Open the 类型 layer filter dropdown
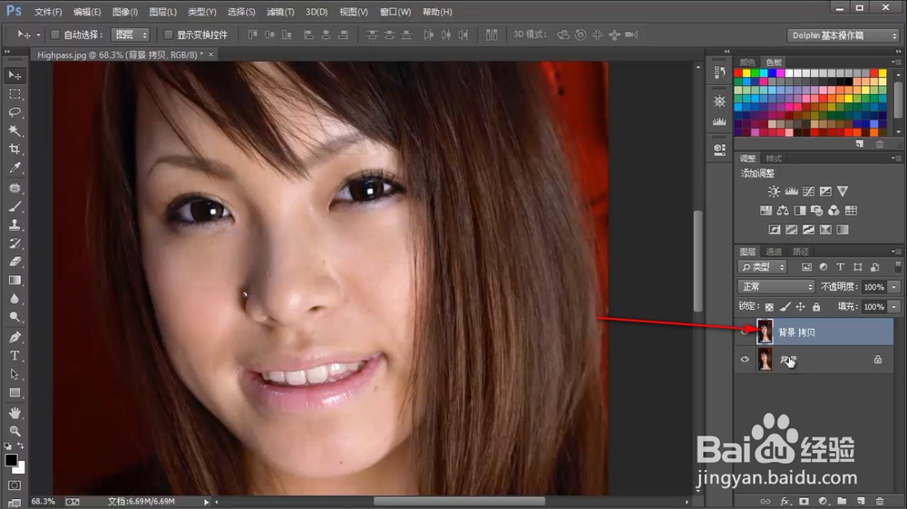Image resolution: width=907 pixels, height=509 pixels. [x=763, y=266]
